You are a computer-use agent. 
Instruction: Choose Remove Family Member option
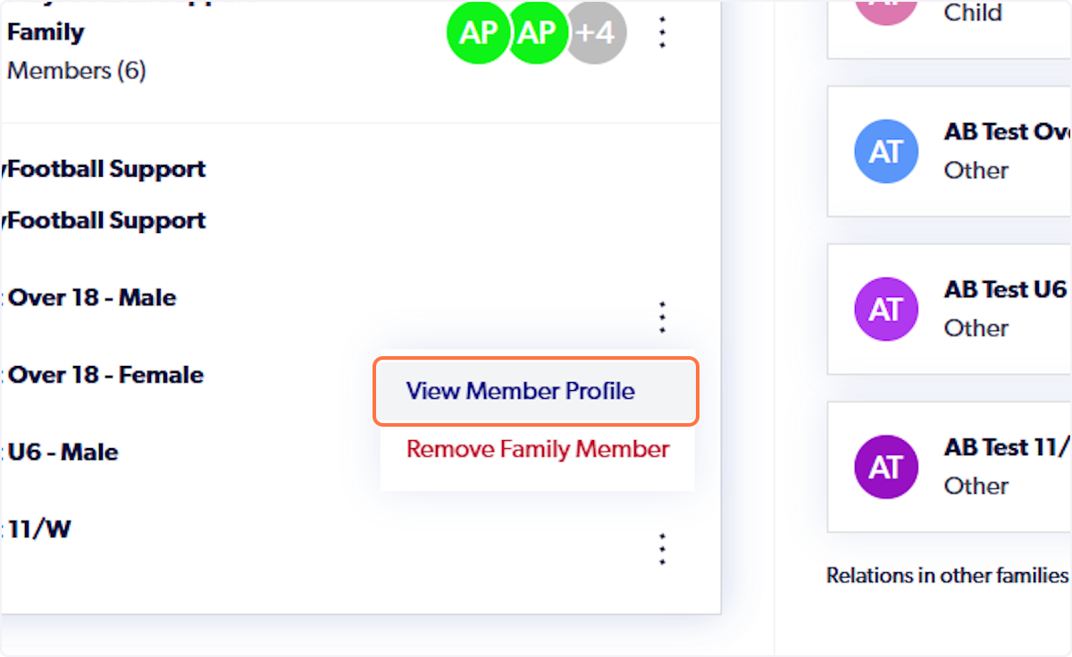tap(536, 449)
